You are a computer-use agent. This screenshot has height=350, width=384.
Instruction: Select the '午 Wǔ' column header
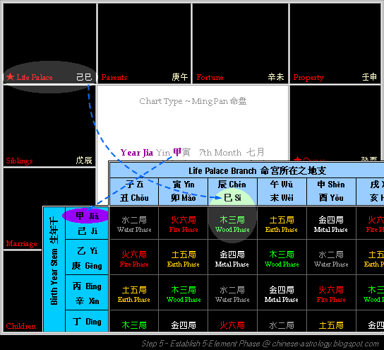[282, 185]
